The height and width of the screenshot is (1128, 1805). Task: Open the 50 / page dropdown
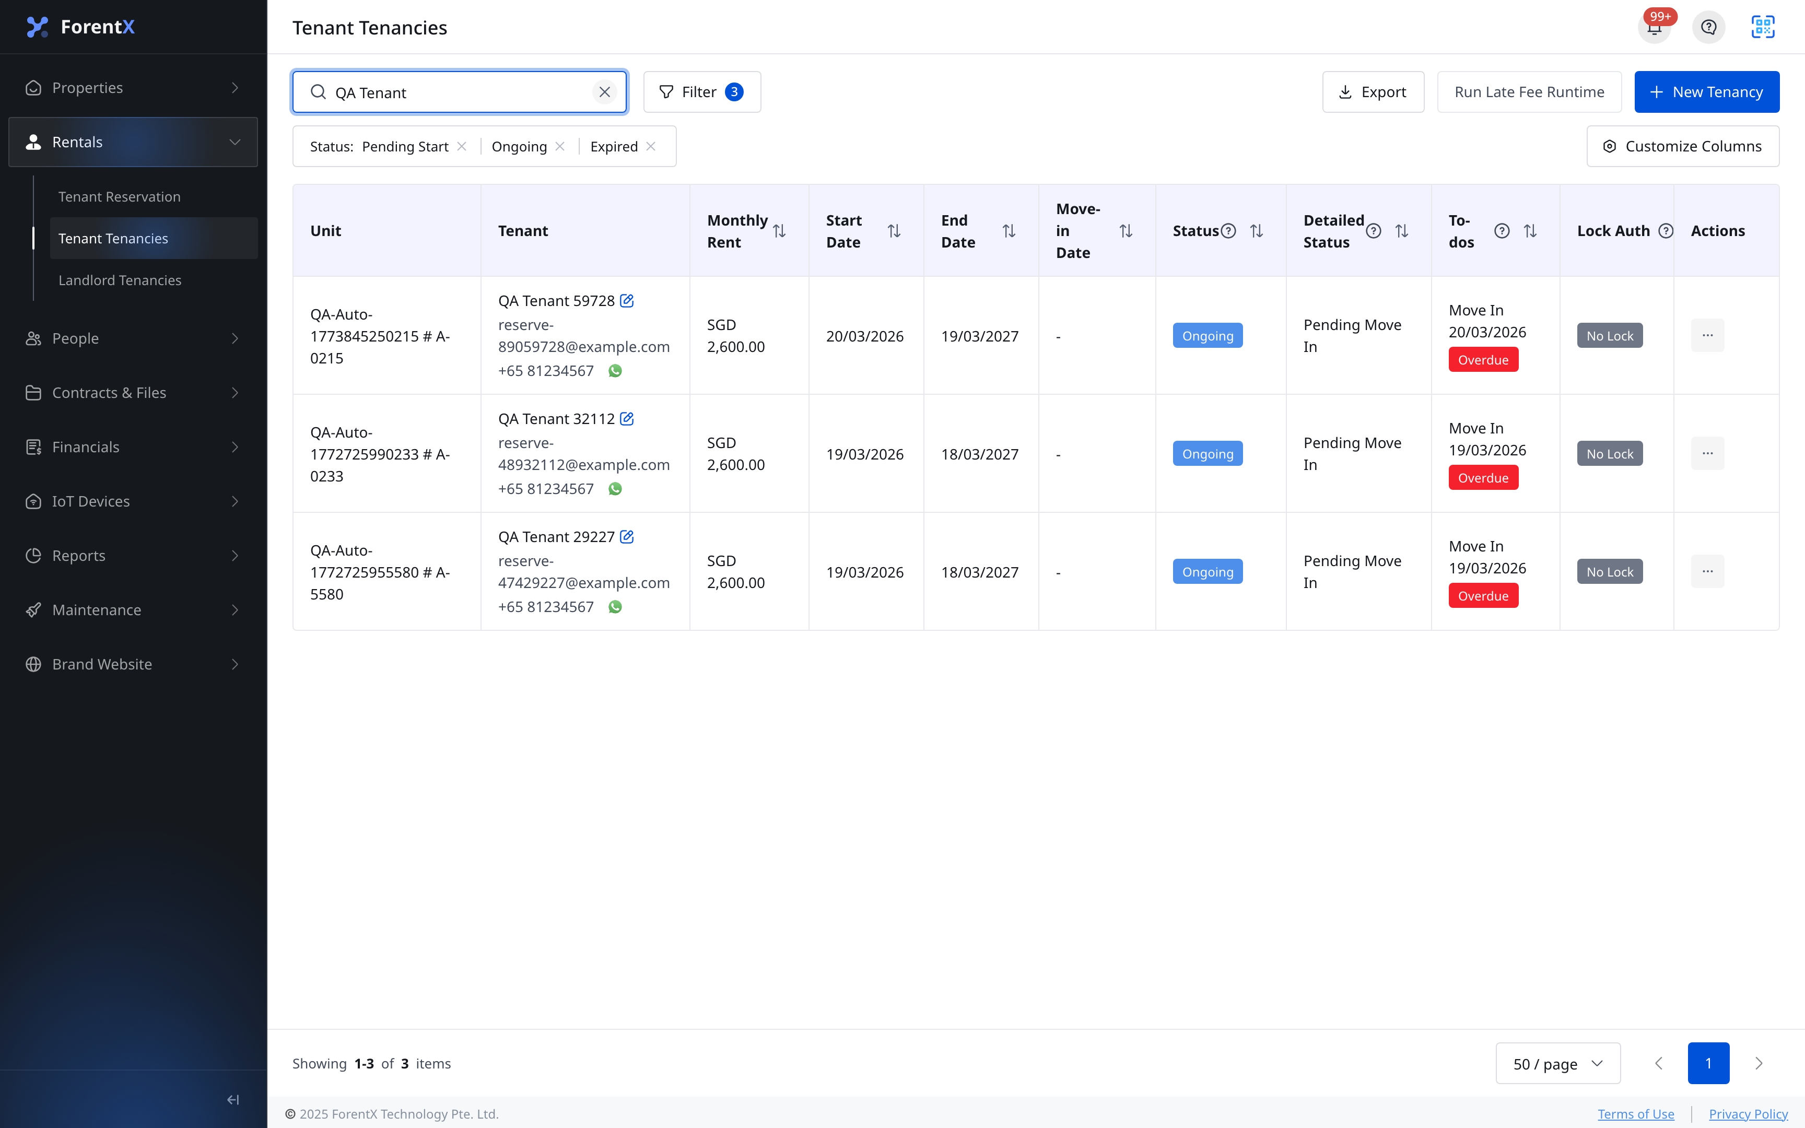tap(1557, 1063)
